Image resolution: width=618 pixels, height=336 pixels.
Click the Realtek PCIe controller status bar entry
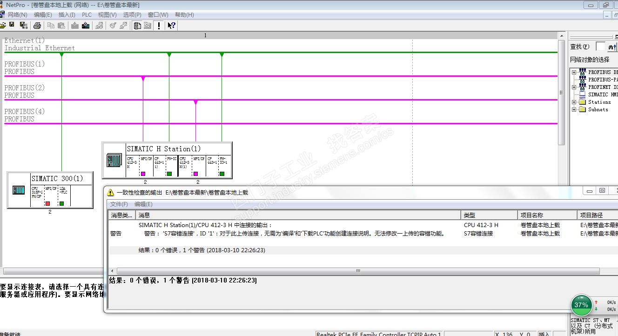tap(379, 334)
